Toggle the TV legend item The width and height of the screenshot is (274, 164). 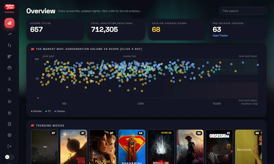click(x=48, y=111)
